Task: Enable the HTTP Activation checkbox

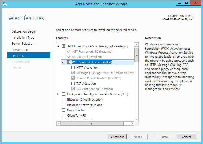Action: click(x=73, y=68)
